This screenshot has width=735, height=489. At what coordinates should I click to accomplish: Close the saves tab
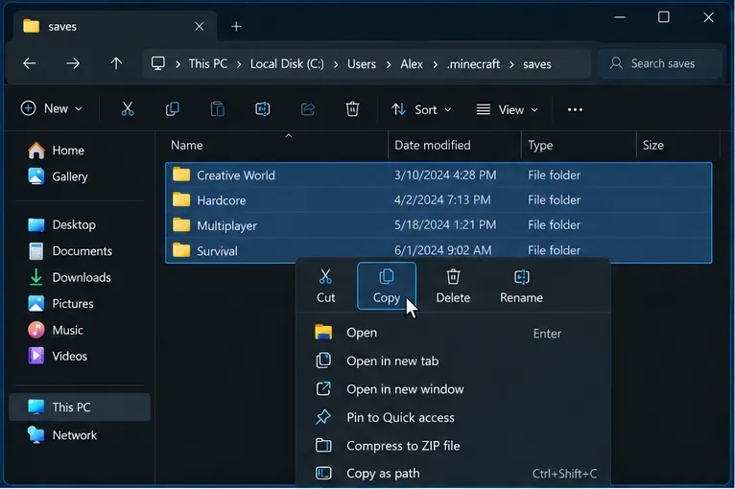200,26
